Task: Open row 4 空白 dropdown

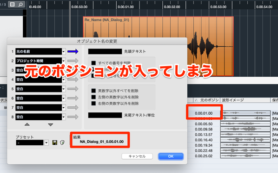Action: 64,80
